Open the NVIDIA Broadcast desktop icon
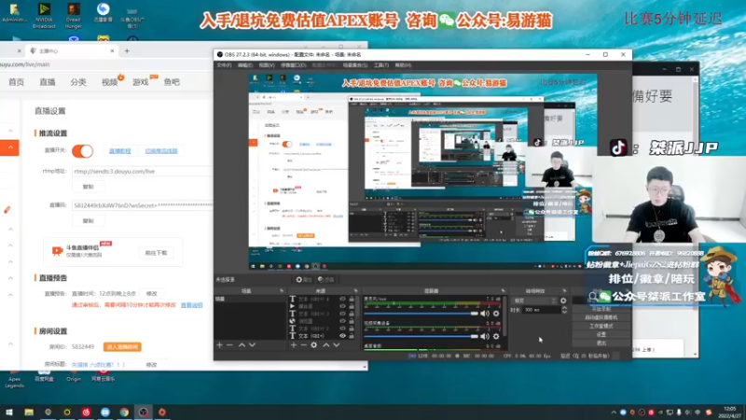Viewport: 746px width, 420px height. pyautogui.click(x=44, y=15)
